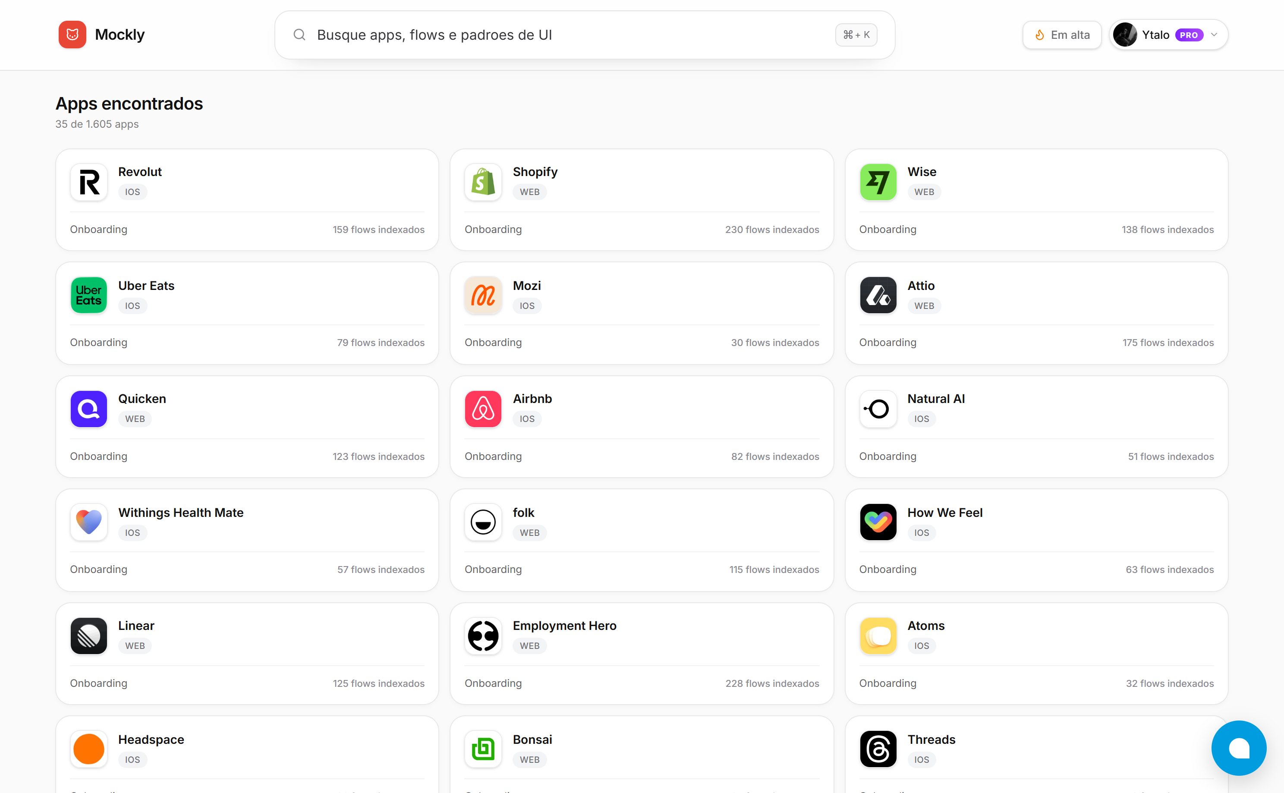Open the Employment Hero card title
Viewport: 1284px width, 793px height.
coord(564,625)
